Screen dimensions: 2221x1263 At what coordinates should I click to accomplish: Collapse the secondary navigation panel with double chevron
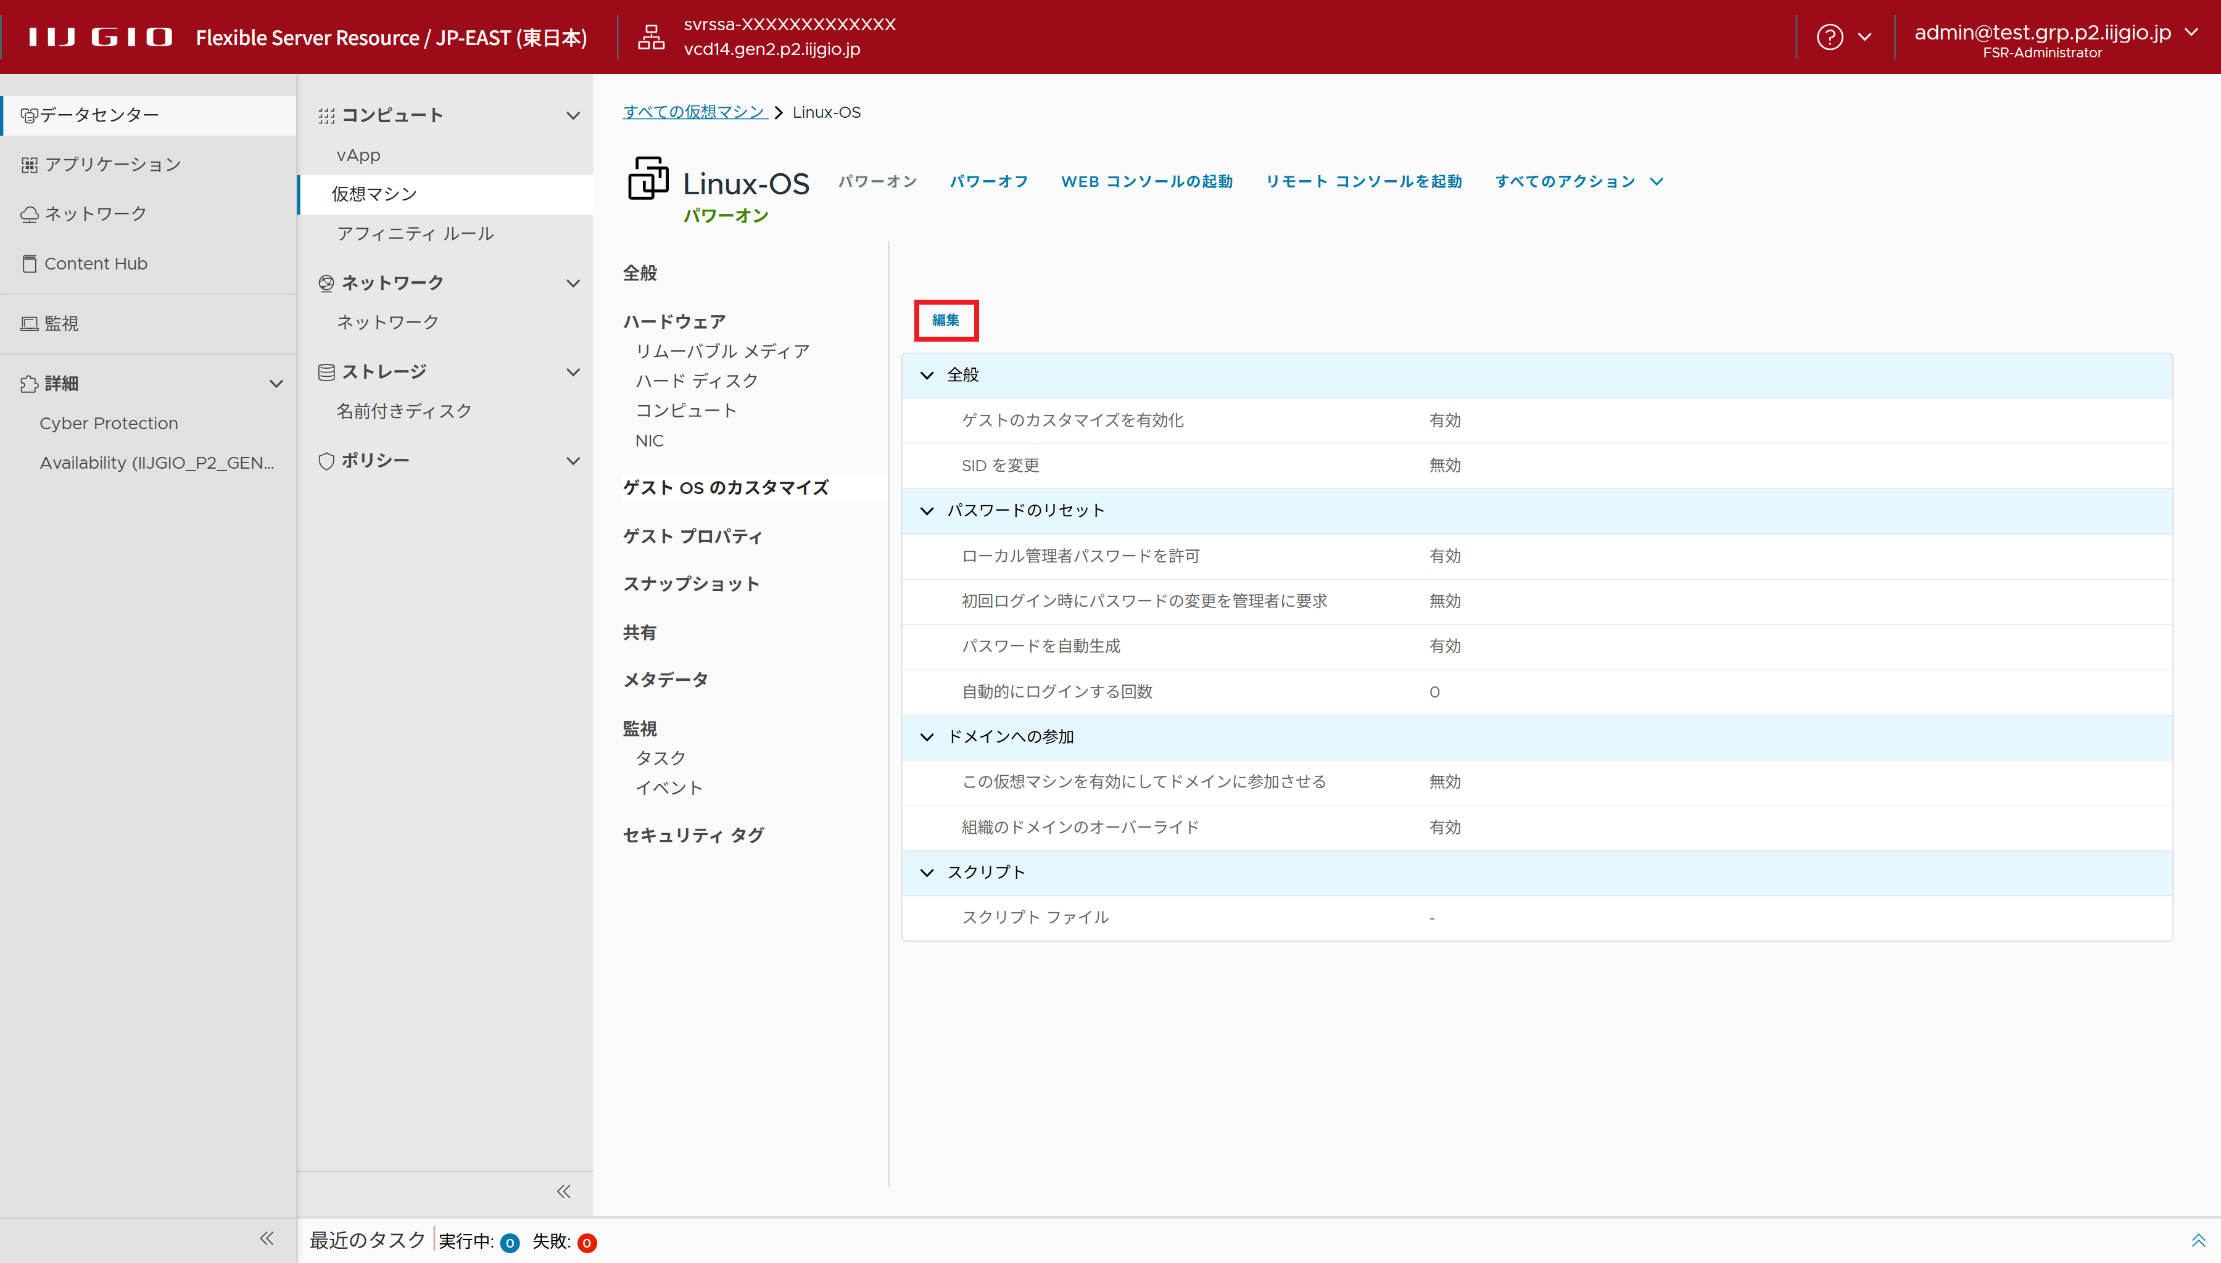coord(564,1191)
